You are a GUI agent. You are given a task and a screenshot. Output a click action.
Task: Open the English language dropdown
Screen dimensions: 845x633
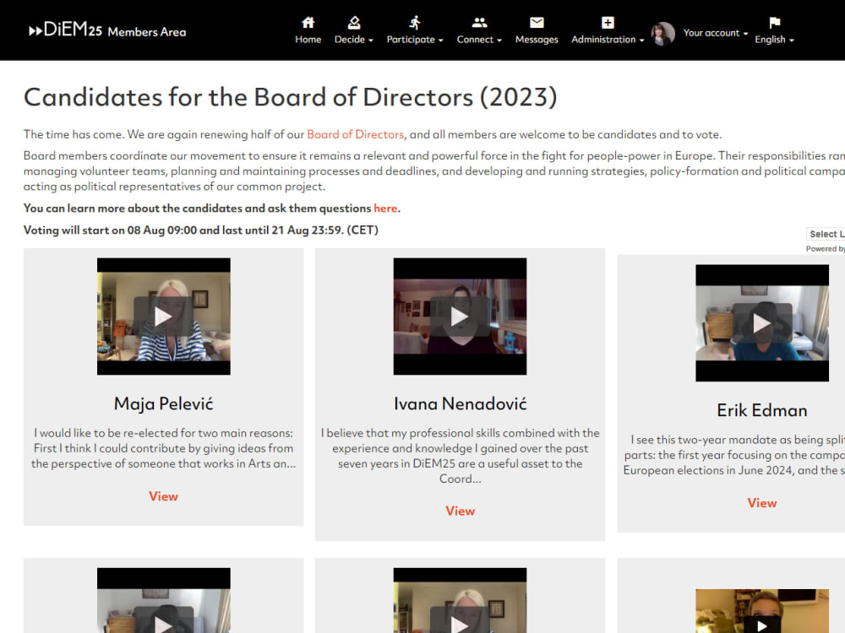tap(774, 40)
